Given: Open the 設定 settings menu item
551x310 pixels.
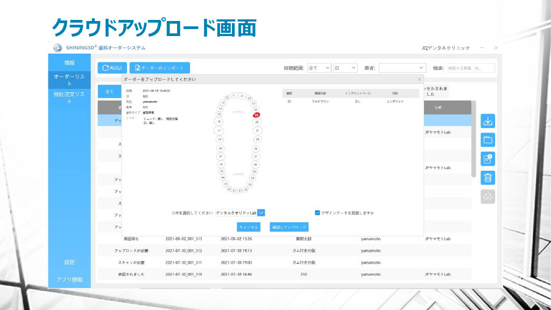Looking at the screenshot, I should [69, 262].
